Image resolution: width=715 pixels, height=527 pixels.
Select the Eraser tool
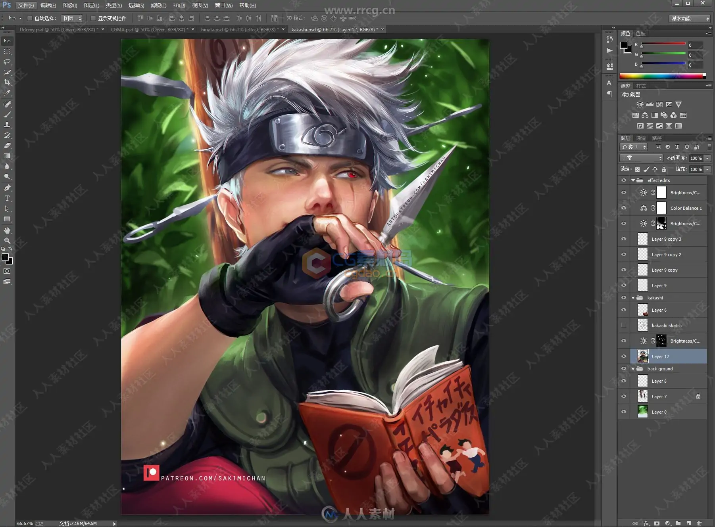(x=7, y=146)
